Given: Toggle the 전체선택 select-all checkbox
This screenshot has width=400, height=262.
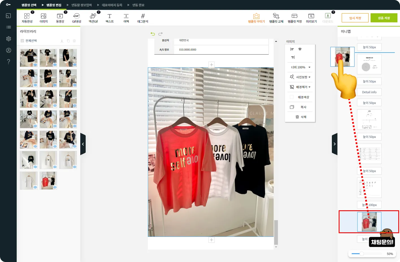Looking at the screenshot, I should tap(22, 41).
